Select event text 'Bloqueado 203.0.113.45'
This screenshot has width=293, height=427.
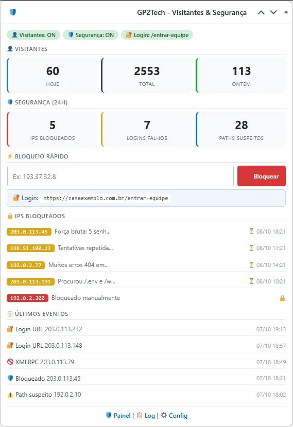point(48,378)
